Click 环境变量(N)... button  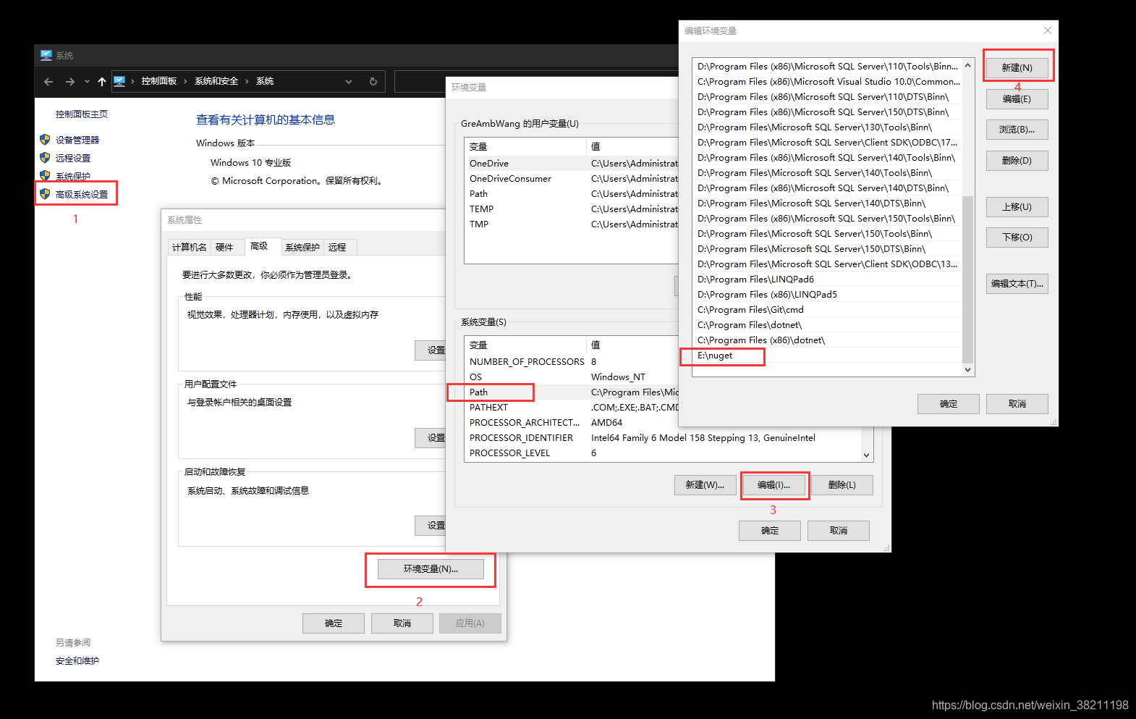coord(431,569)
